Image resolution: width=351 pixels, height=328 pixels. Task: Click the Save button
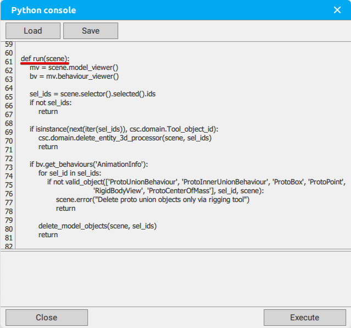pyautogui.click(x=91, y=31)
